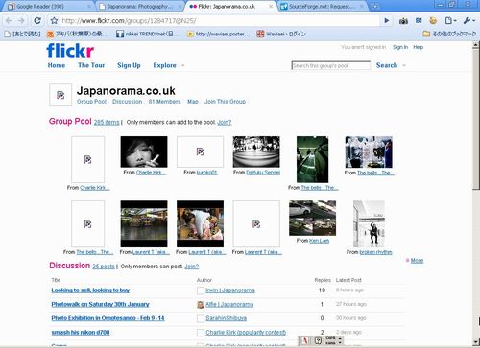This screenshot has width=480, height=348.
Task: Expand the Explore dropdown arrow
Action: [183, 65]
